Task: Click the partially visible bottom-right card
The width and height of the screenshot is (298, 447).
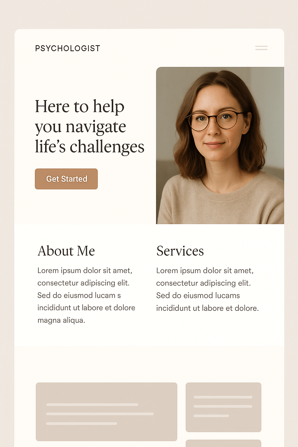Action: (x=223, y=443)
